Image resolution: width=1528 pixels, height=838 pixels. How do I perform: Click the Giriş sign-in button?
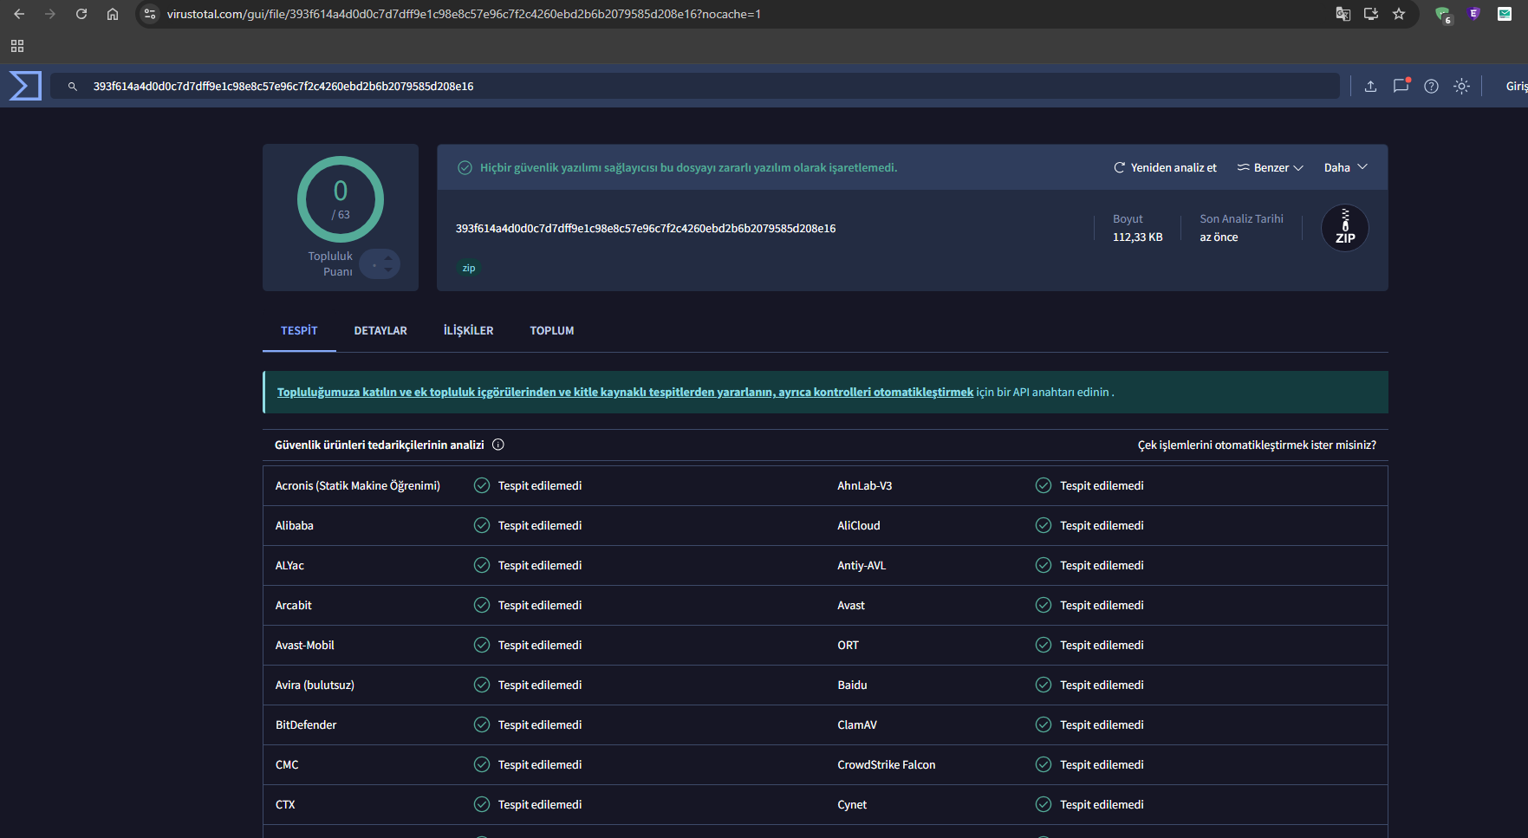point(1516,86)
